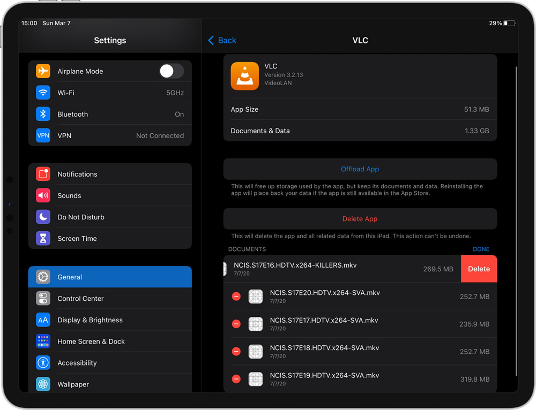Tap the Home Screen & Dock icon
The height and width of the screenshot is (410, 536).
[43, 341]
